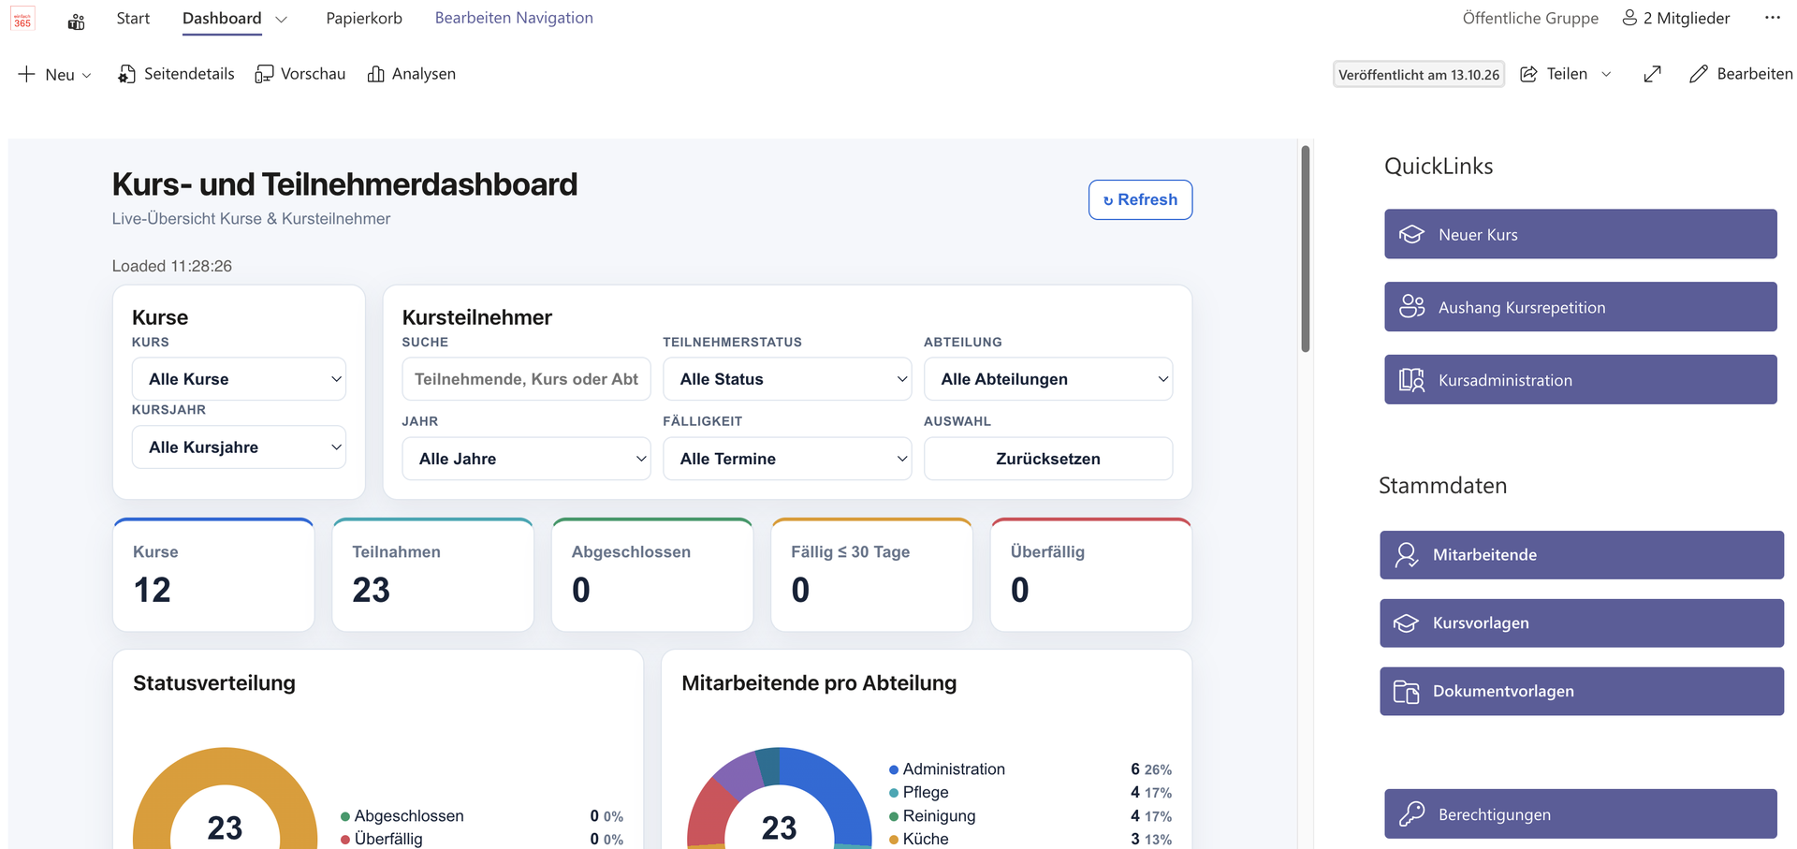The width and height of the screenshot is (1797, 849).
Task: Click the Kursadministration book icon
Action: click(x=1411, y=380)
